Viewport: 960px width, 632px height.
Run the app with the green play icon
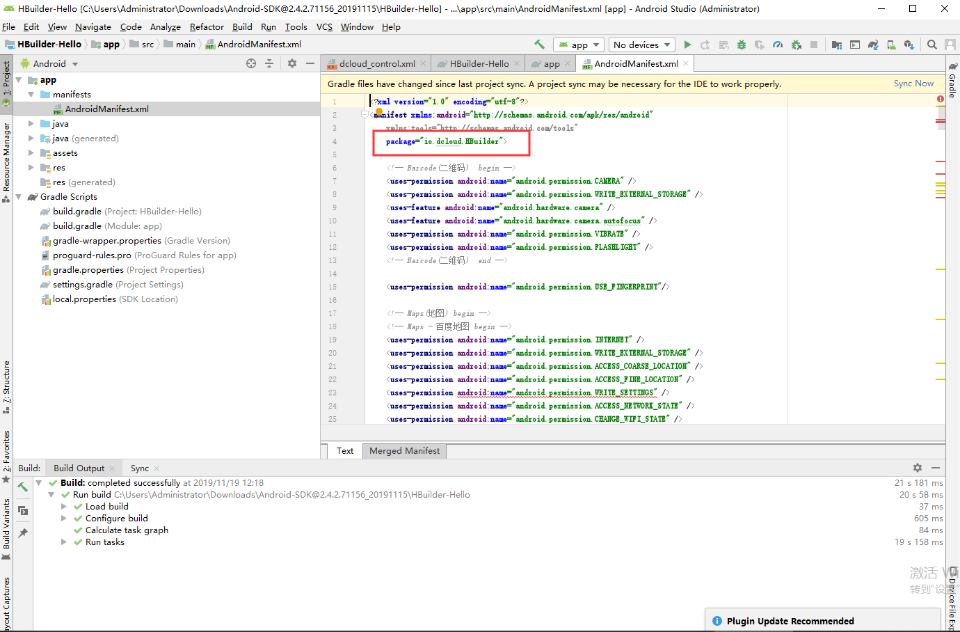click(x=687, y=45)
